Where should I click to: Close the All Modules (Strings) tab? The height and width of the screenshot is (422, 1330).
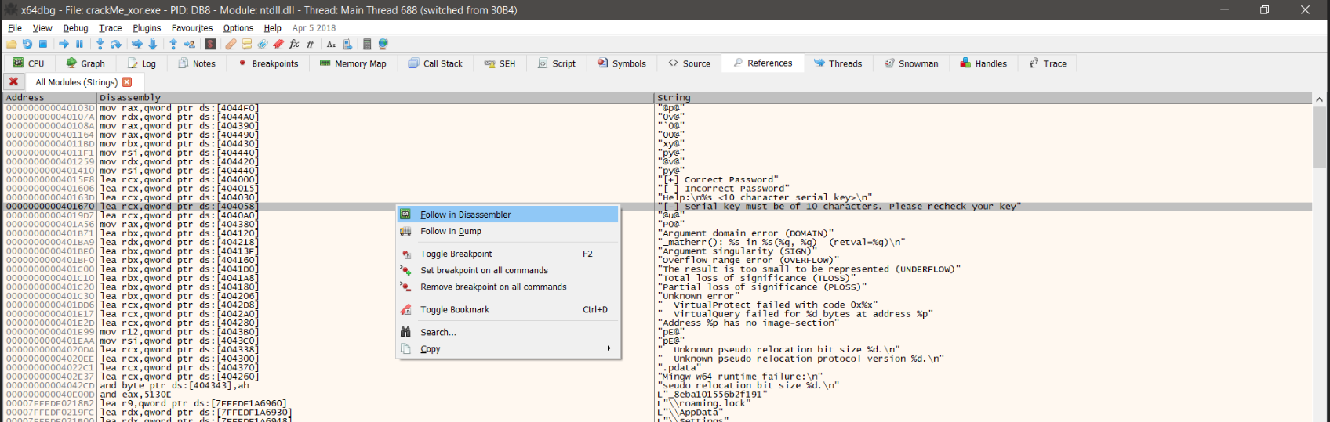click(x=127, y=82)
